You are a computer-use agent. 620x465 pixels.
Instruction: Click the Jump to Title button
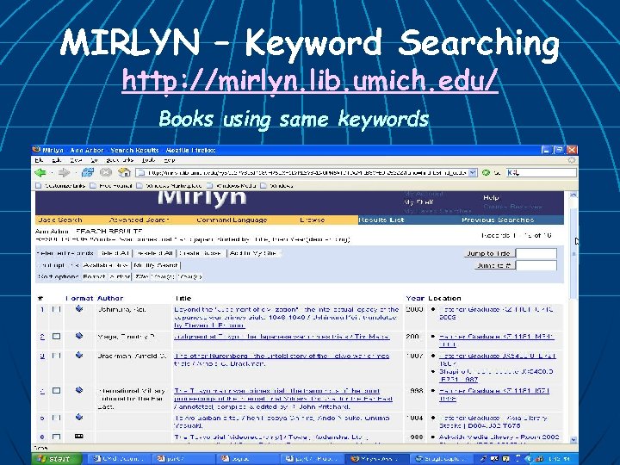489,253
